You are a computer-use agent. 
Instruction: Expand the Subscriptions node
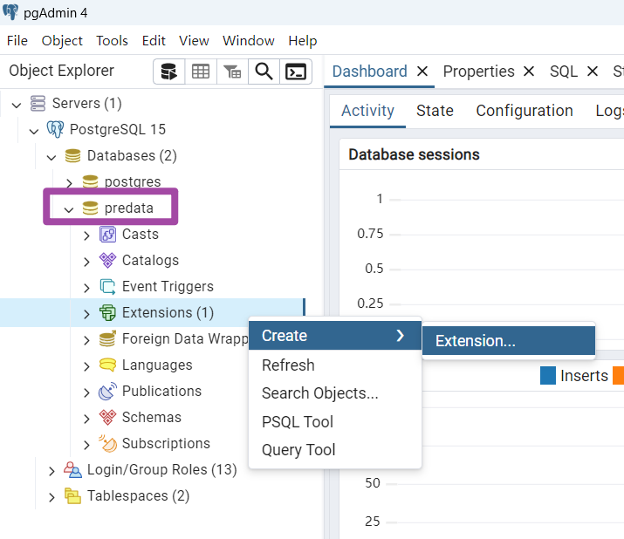tap(86, 445)
